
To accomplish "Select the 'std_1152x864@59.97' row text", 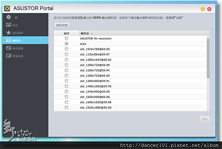I will coord(95,54).
